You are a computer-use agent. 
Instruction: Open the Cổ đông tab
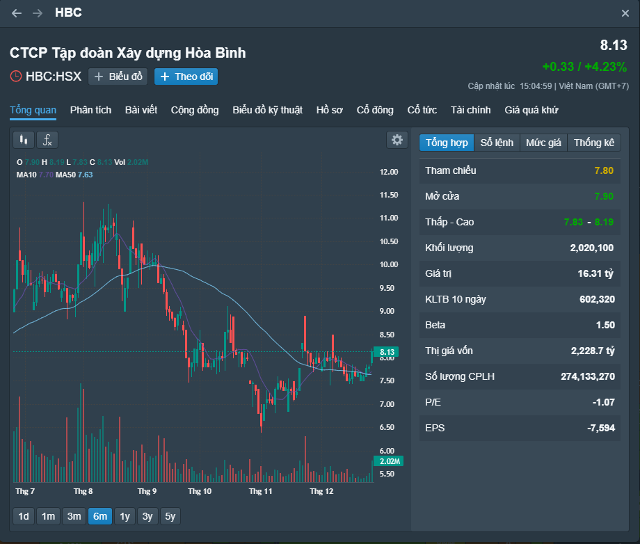click(x=375, y=110)
